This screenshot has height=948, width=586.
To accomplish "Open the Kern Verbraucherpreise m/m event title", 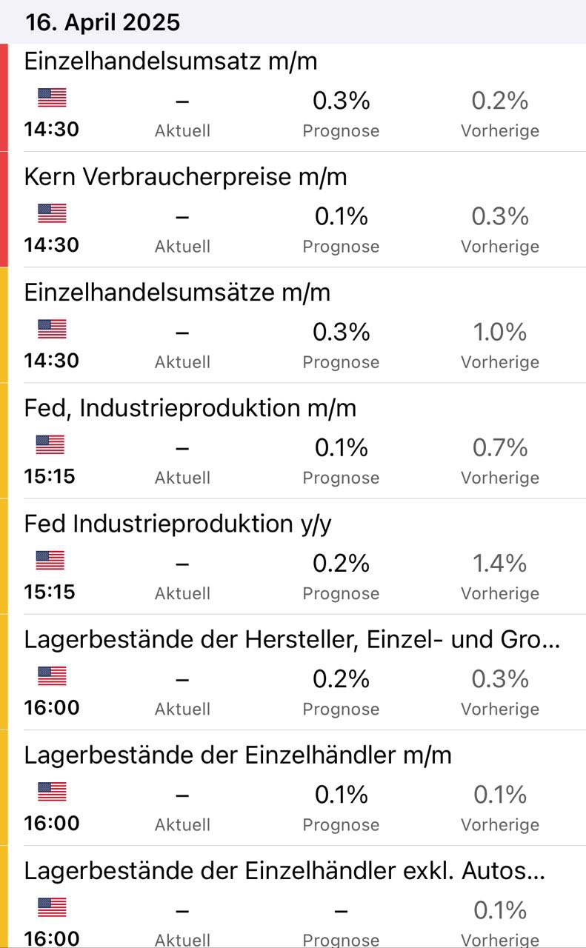I will (x=185, y=177).
